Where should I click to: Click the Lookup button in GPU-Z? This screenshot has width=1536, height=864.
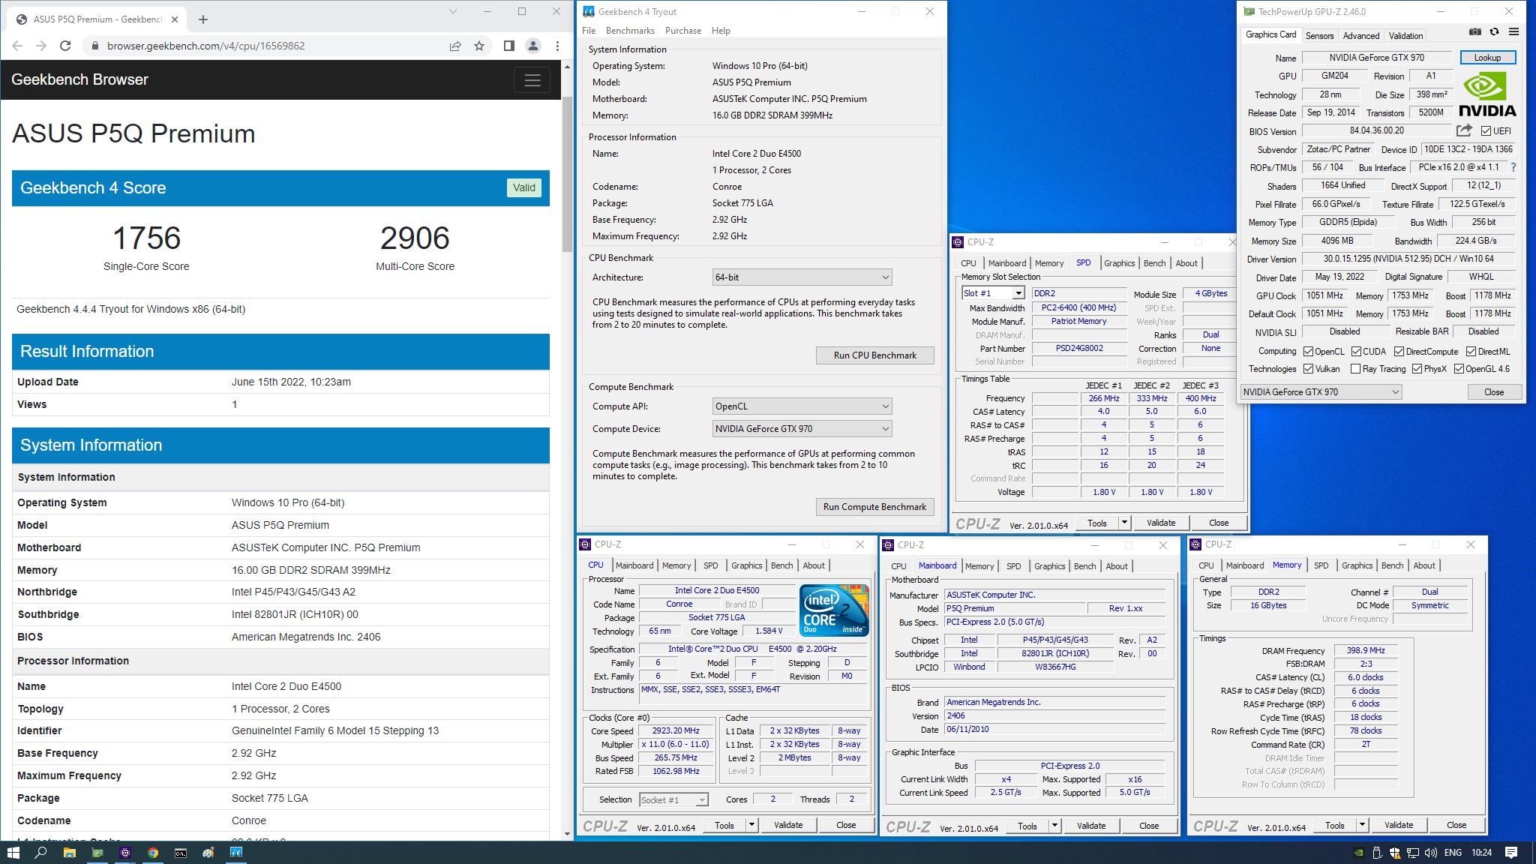1487,58
